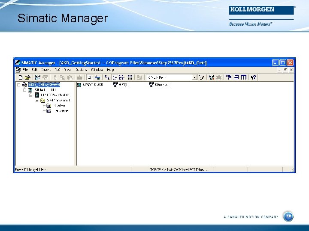Select the Ethernet(1) network object
The width and height of the screenshot is (309, 231).
click(x=160, y=85)
